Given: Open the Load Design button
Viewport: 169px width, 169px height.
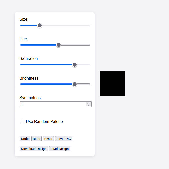Looking at the screenshot, I should pyautogui.click(x=60, y=149).
